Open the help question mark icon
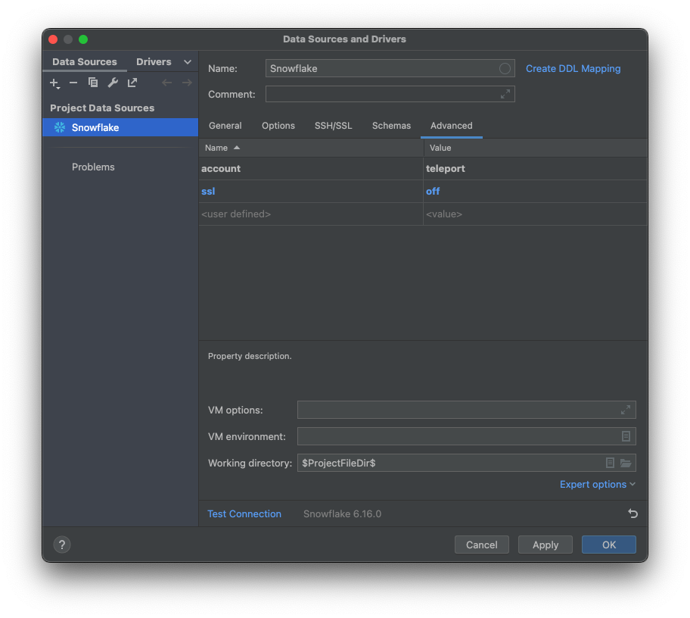 pos(61,545)
